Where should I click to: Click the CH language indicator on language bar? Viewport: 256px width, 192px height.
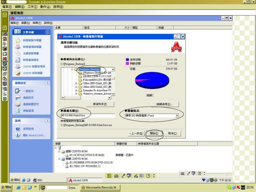109,176
